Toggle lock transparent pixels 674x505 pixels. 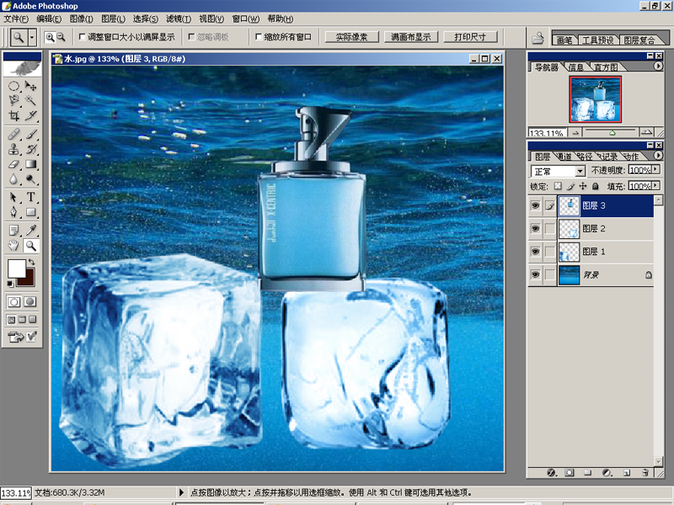point(558,186)
